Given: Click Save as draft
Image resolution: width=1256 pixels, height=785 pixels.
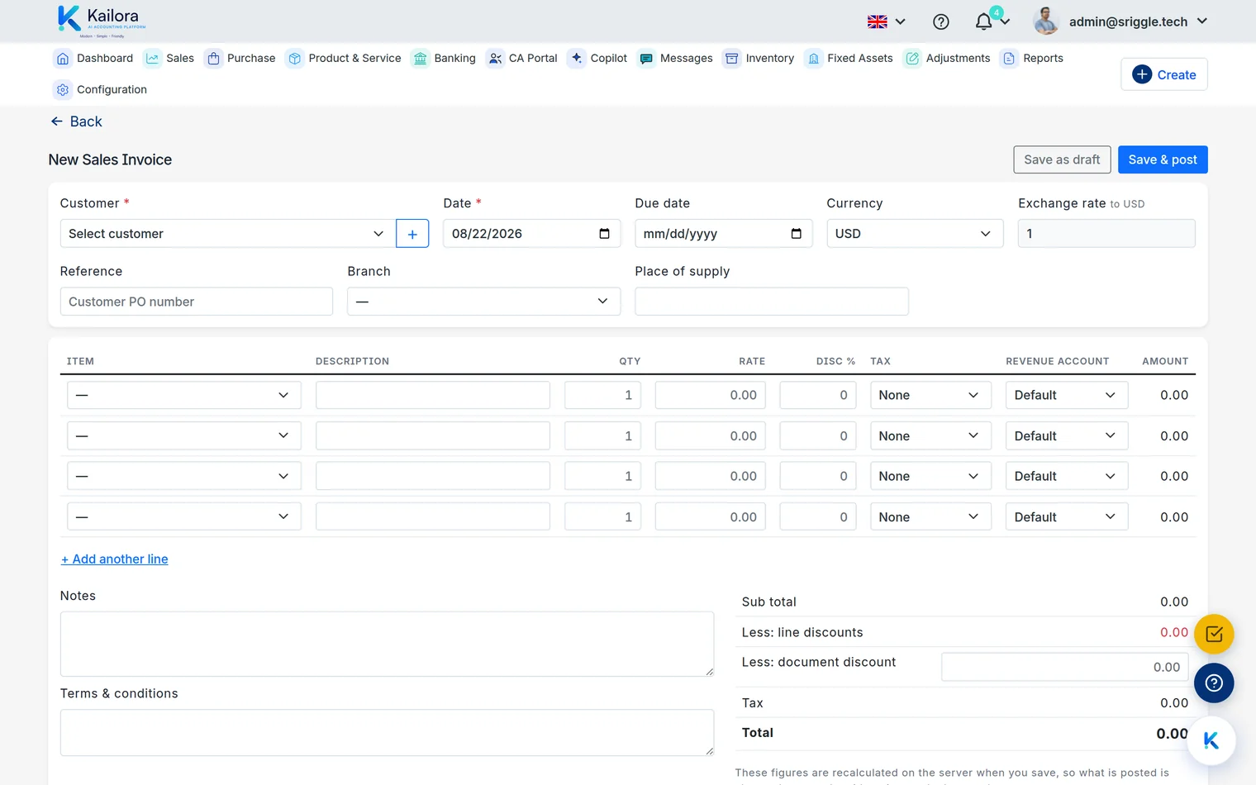Looking at the screenshot, I should pyautogui.click(x=1062, y=159).
